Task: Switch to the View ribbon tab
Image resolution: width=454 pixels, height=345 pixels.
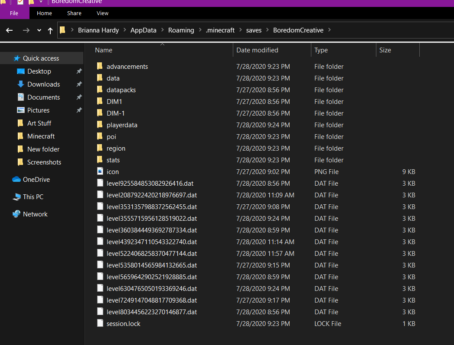Action: pos(102,13)
